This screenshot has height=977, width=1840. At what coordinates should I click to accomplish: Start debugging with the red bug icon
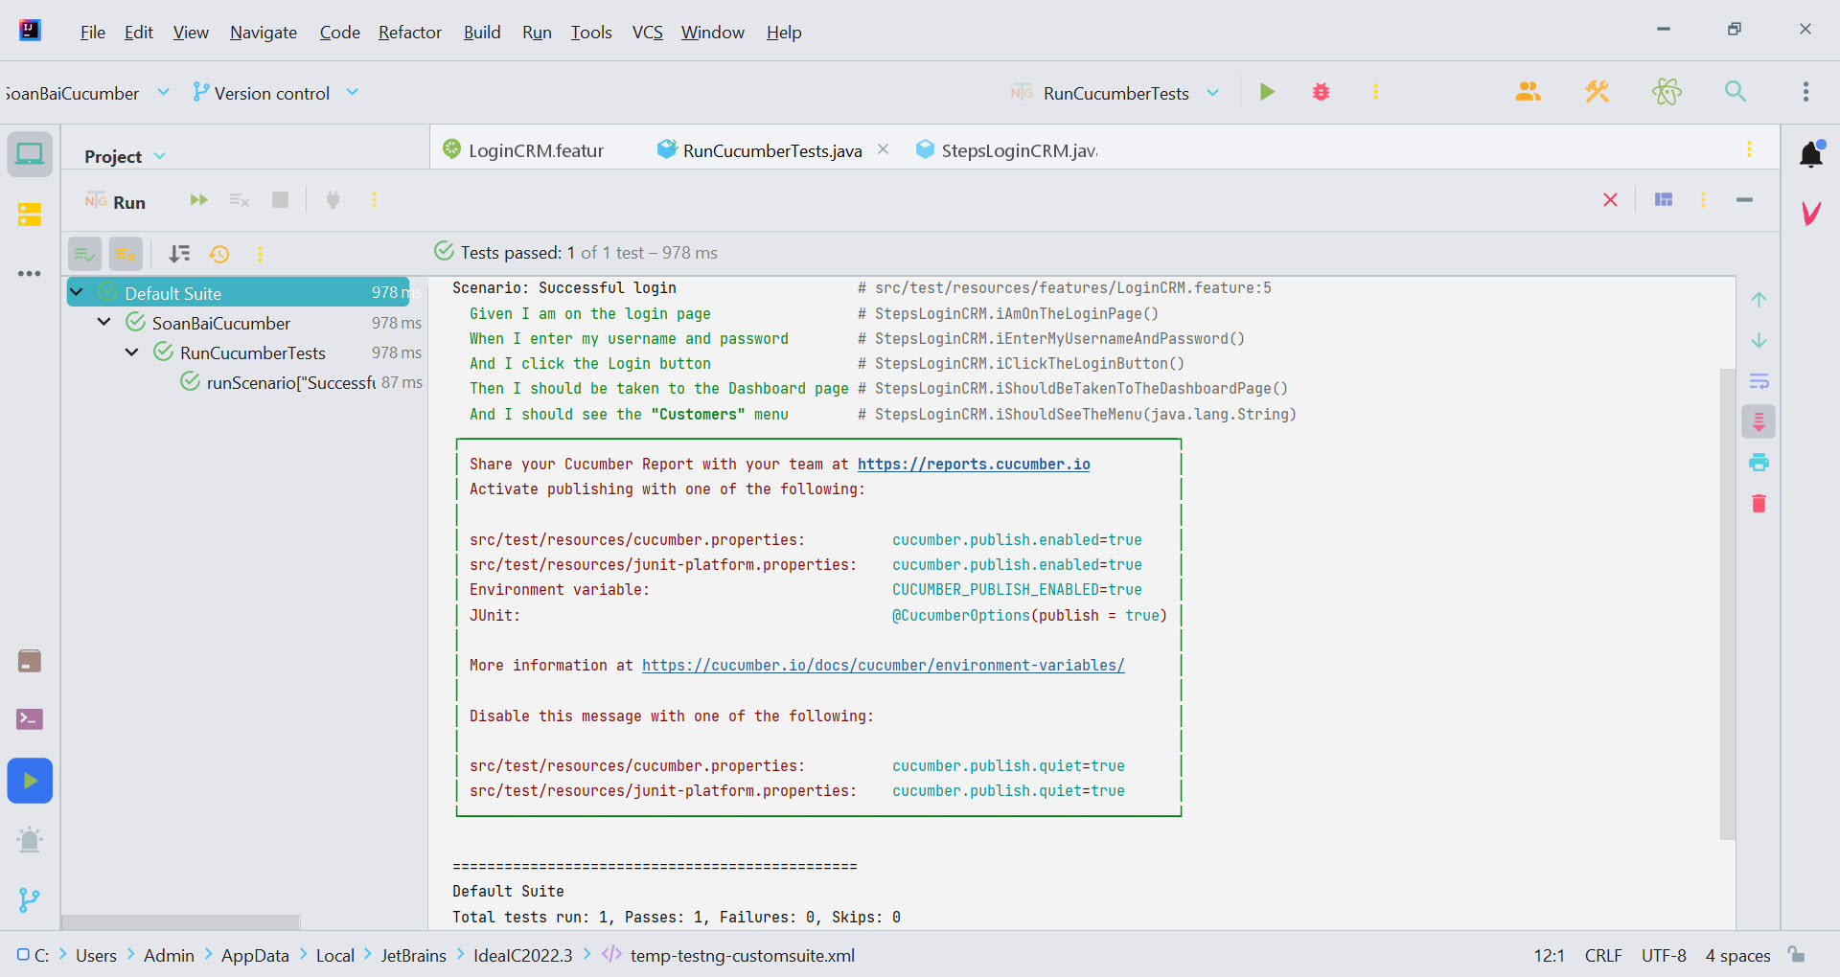coord(1321,92)
